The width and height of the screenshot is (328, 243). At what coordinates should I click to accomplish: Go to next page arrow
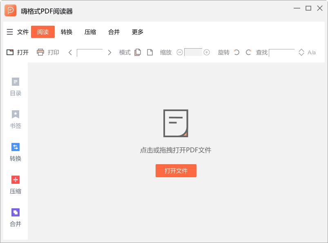(x=109, y=52)
